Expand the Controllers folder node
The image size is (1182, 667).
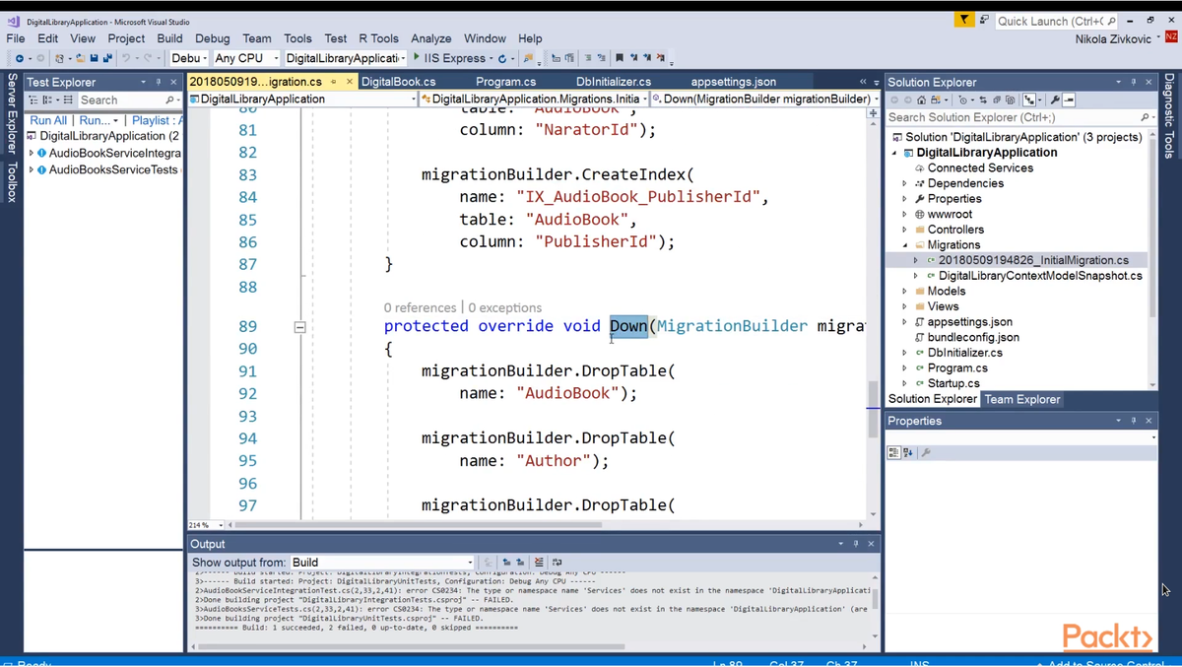tap(905, 230)
